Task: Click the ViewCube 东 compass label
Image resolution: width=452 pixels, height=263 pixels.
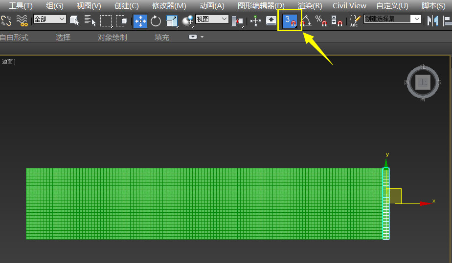Action: [439, 83]
